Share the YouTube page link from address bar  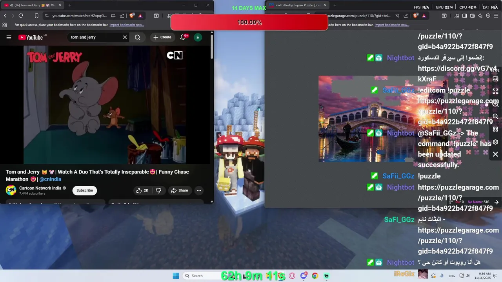coord(122,16)
